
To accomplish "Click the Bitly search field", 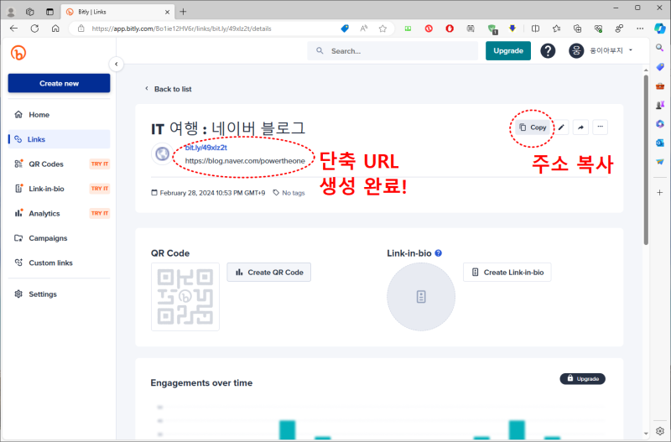I will 393,51.
